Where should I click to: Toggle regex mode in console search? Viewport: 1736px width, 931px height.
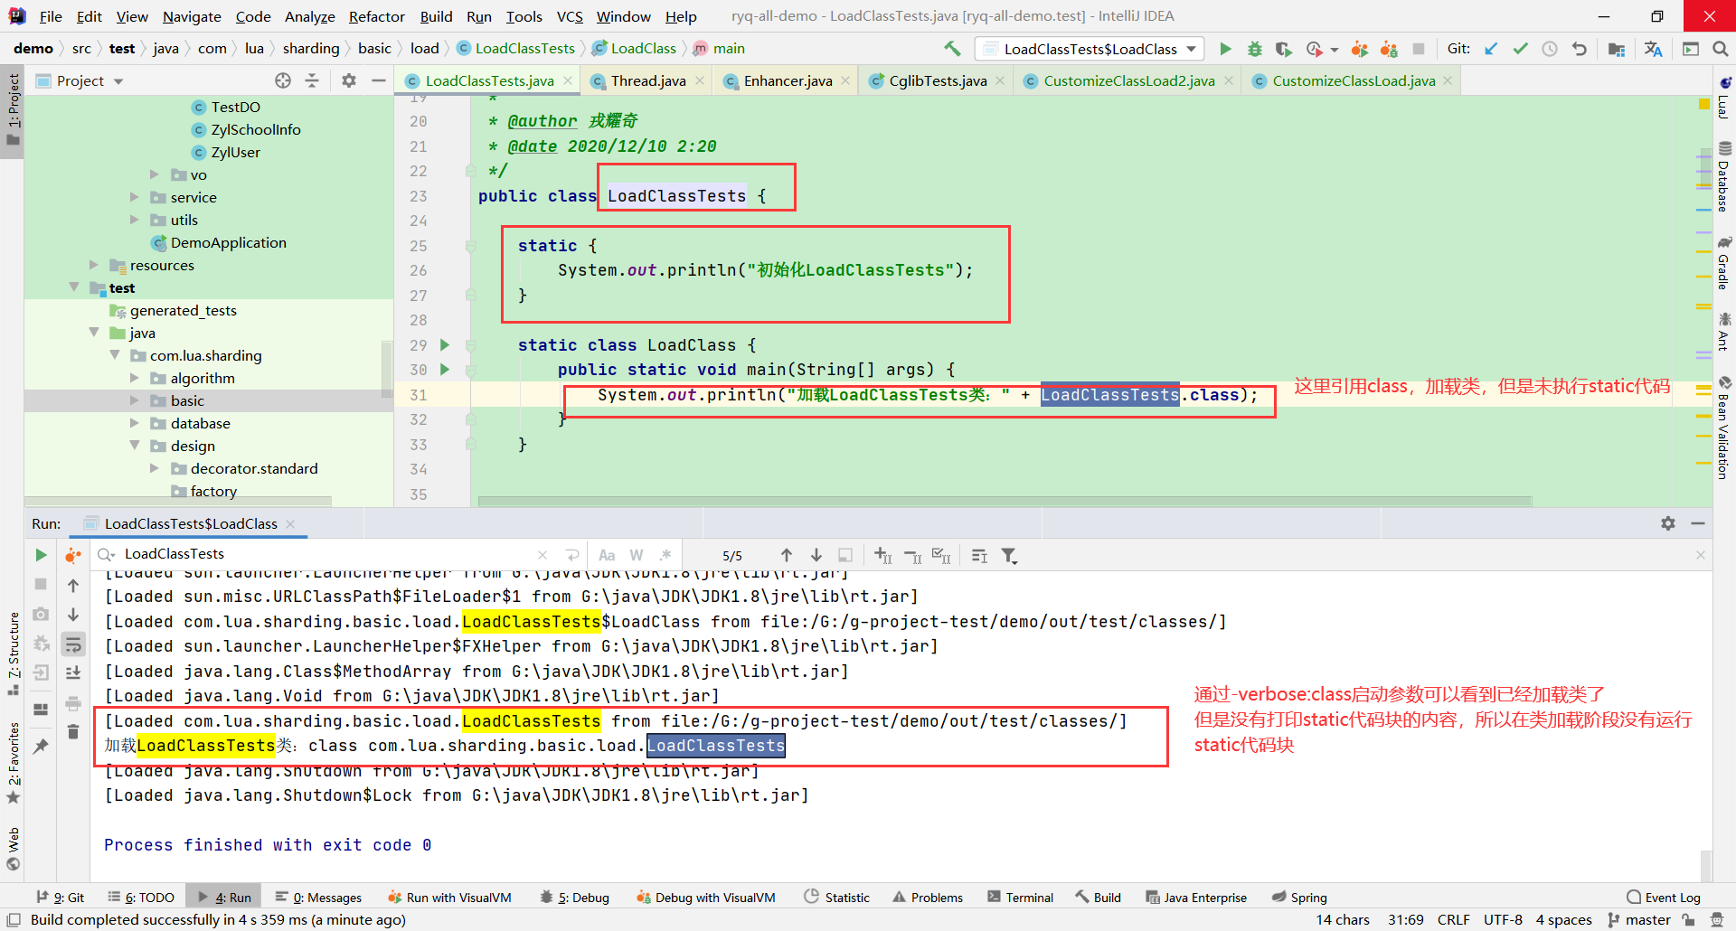point(666,555)
